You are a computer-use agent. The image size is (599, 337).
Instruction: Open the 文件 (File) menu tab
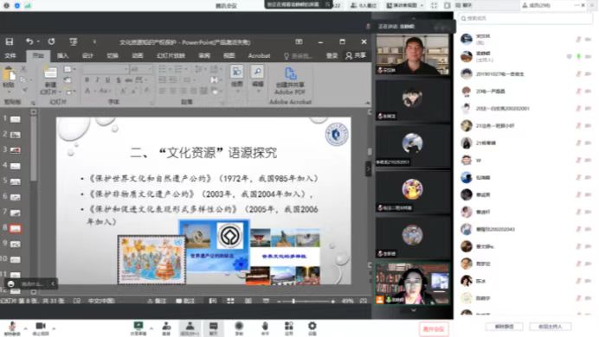10,55
